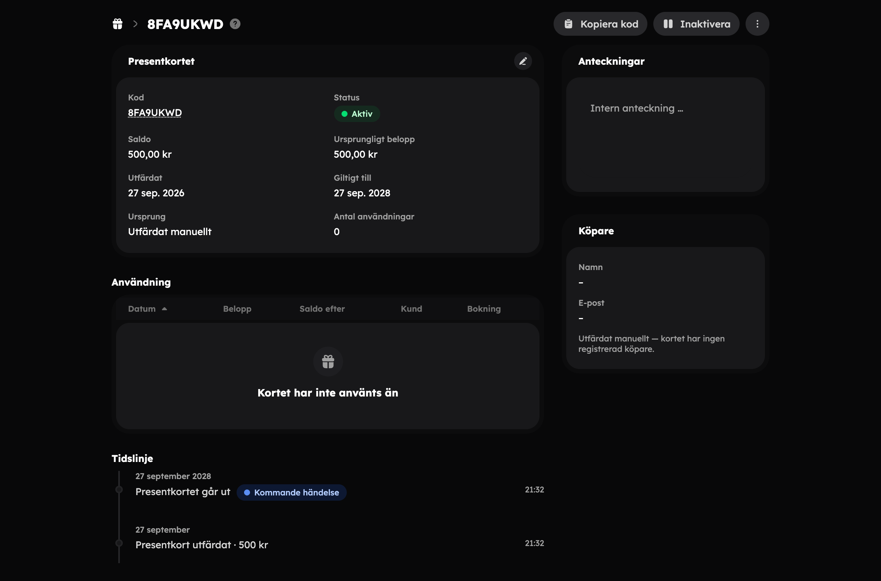
Task: Deactivate the card with Inaktivera
Action: click(x=696, y=24)
